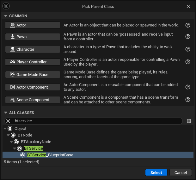Screen dimensions: 196x180
Task: Open help for the Pawn class
Action: pos(188,37)
